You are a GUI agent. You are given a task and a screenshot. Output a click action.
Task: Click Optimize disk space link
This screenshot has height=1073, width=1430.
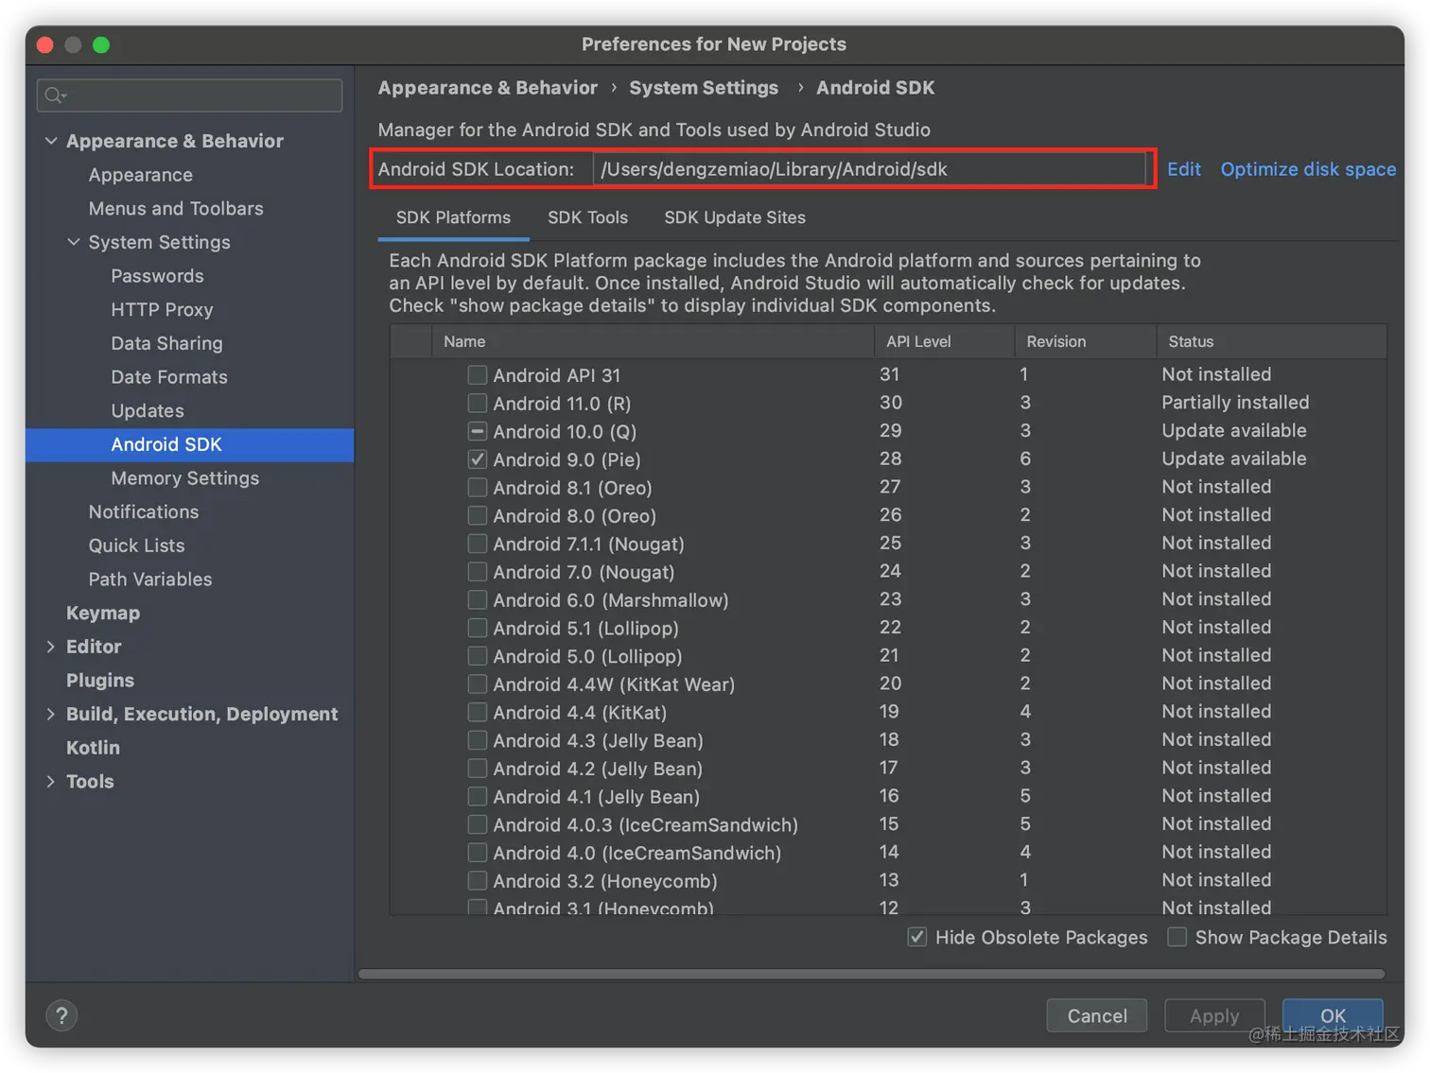[1308, 169]
